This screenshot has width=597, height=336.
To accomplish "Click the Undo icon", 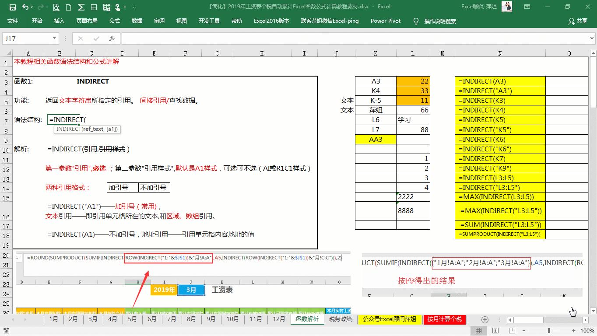I will [25, 6].
